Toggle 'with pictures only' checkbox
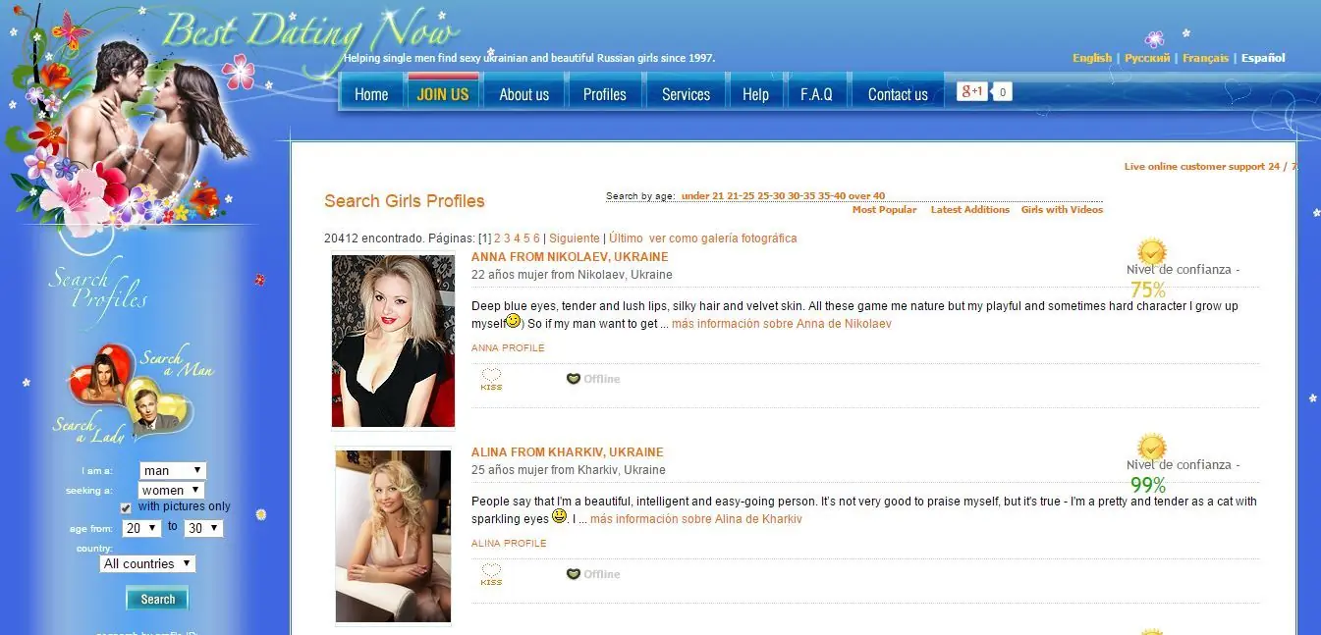 coord(126,507)
